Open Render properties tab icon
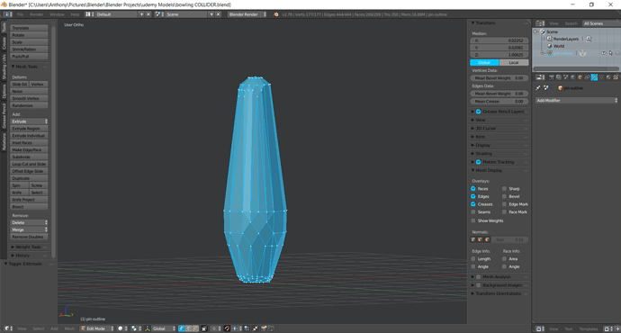Image resolution: width=621 pixels, height=333 pixels. (x=552, y=77)
